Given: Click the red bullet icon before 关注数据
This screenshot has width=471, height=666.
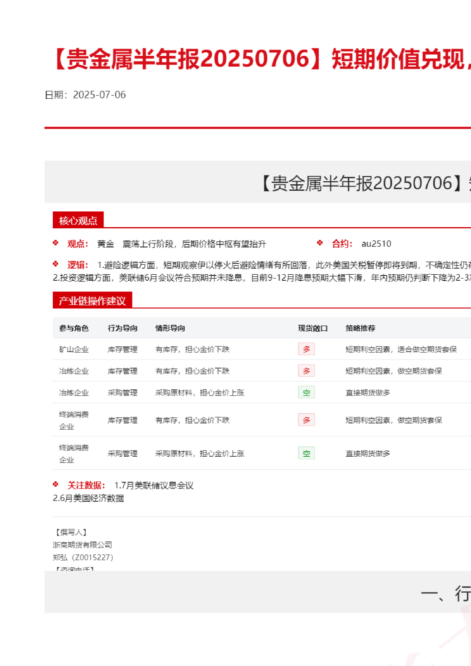Looking at the screenshot, I should [x=56, y=484].
